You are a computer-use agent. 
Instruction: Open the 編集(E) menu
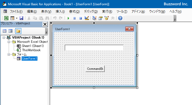32,12
